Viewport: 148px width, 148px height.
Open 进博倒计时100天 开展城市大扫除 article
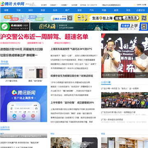[21, 49]
